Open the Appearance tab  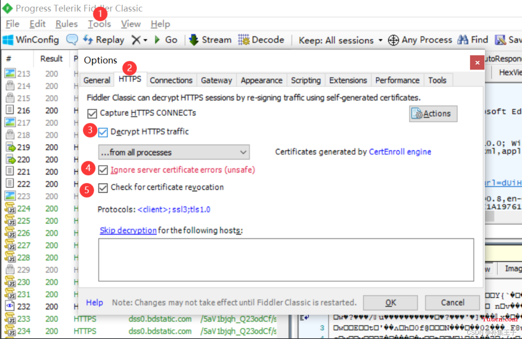coord(262,80)
